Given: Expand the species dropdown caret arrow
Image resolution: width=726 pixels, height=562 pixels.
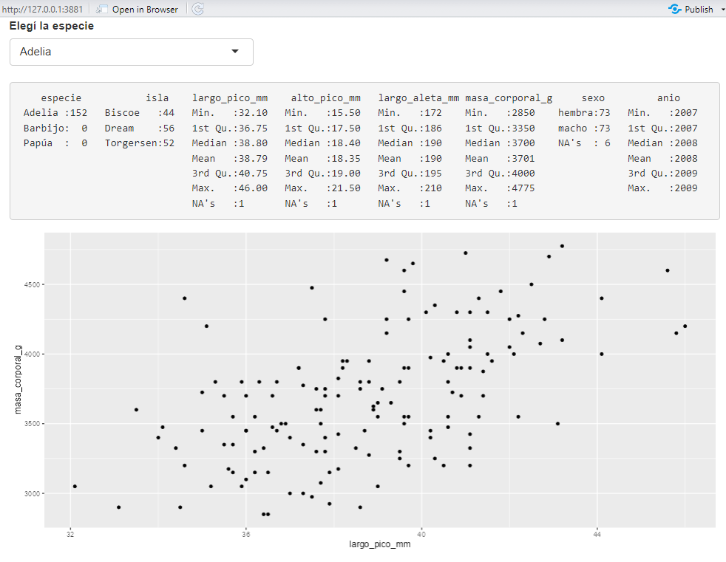Looking at the screenshot, I should [235, 52].
